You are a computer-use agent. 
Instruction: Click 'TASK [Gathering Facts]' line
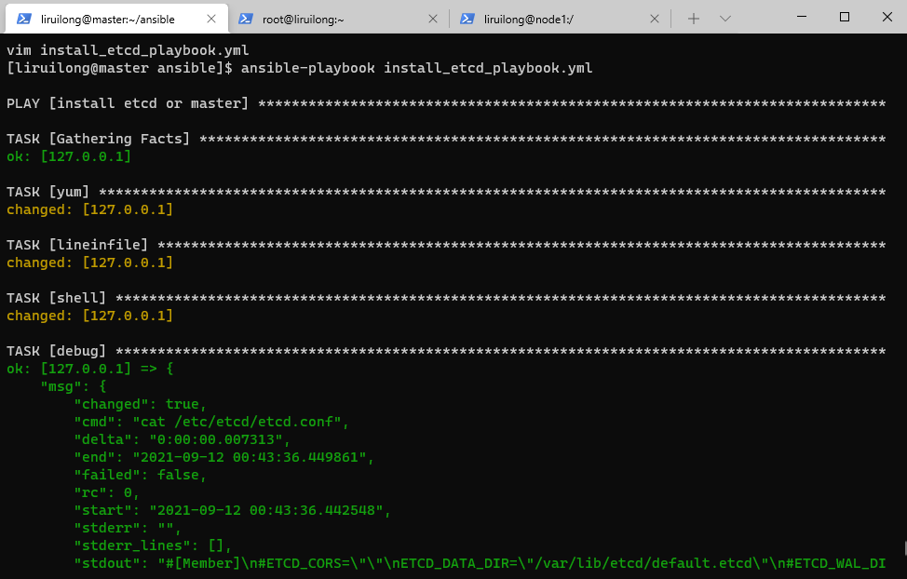445,139
